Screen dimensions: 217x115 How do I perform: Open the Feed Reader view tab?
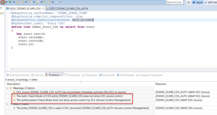(126, 75)
